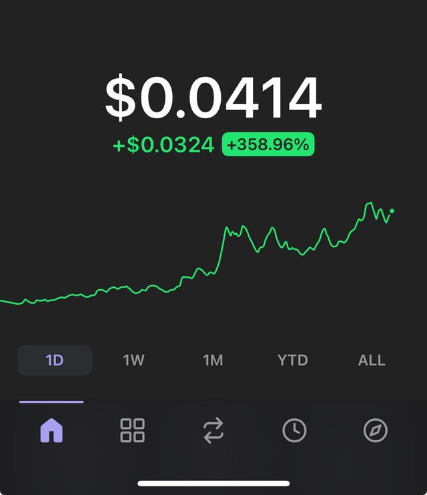Tap the highest peak of the price chart

(x=369, y=203)
